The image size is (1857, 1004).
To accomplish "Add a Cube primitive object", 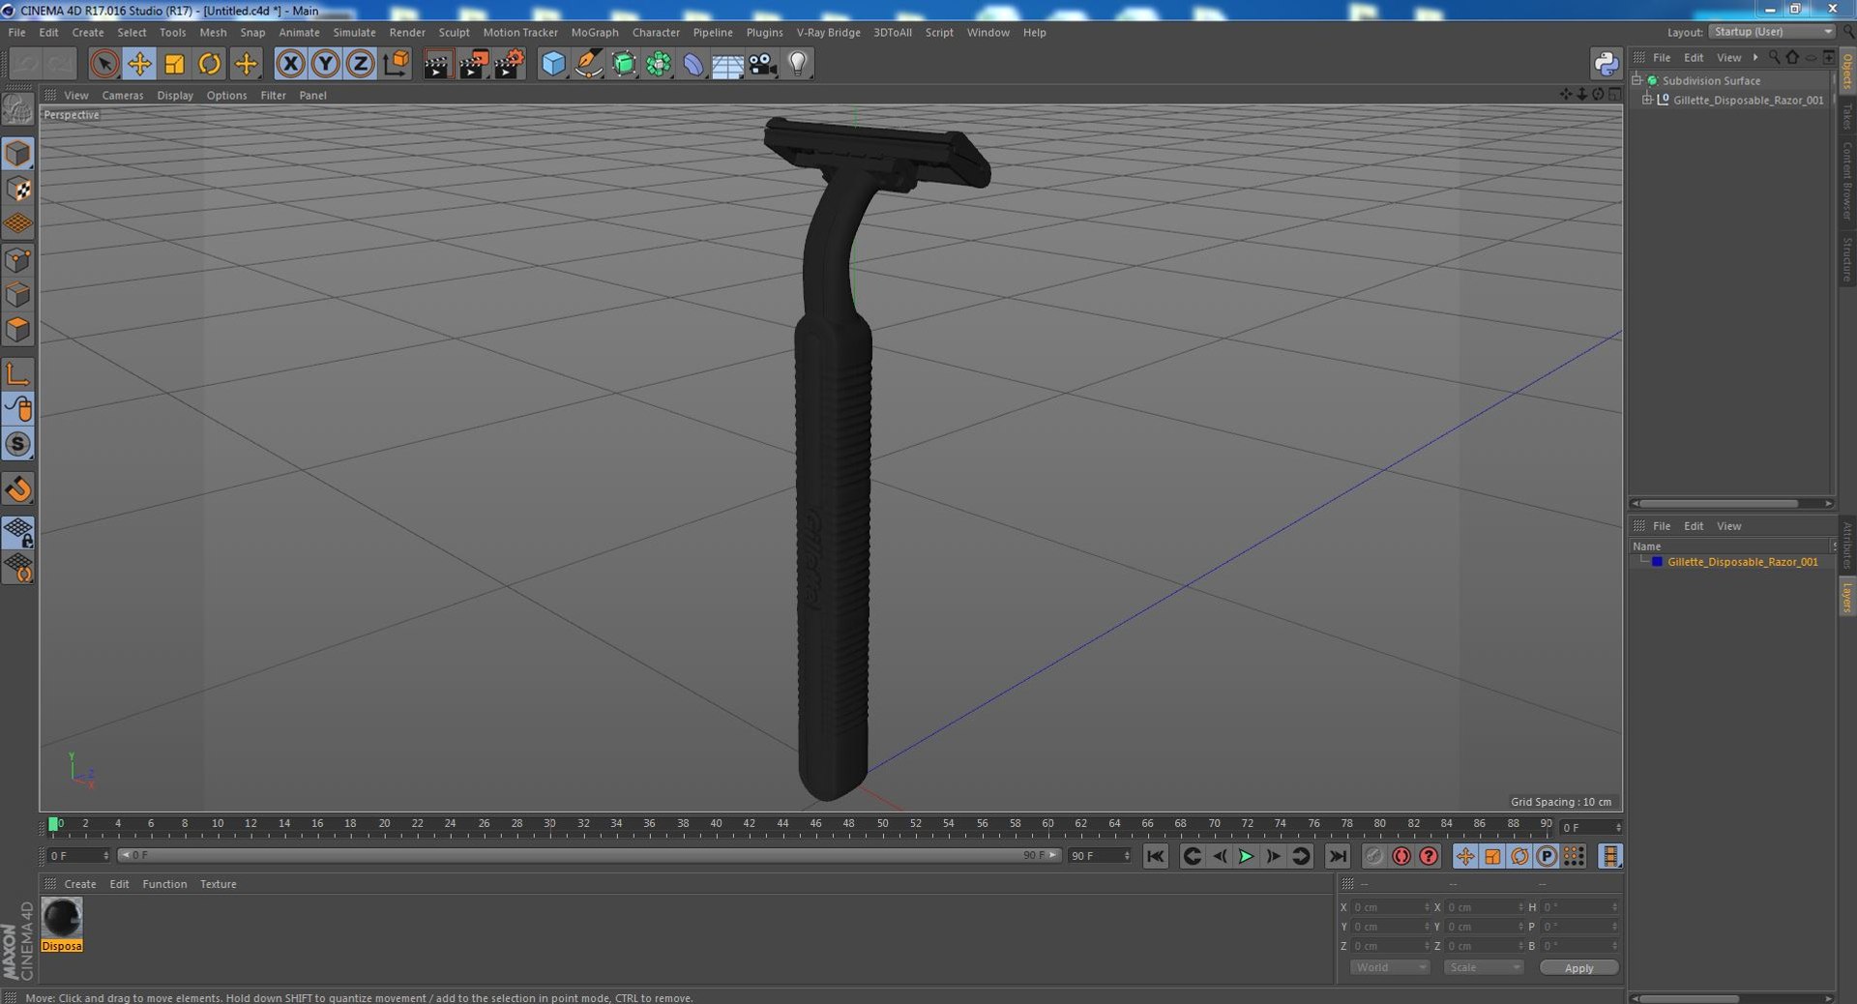I will click(552, 64).
